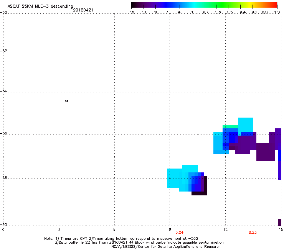This screenshot has width=284, height=249.
Task: Click the green section of the color bar
Action: pos(223,5)
